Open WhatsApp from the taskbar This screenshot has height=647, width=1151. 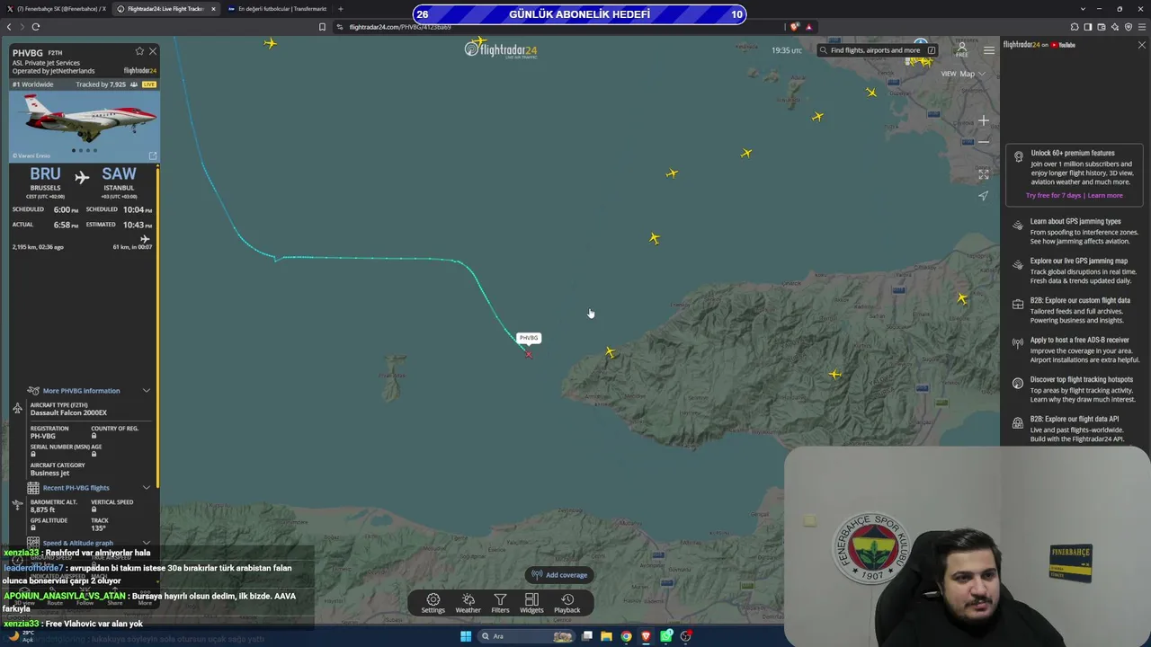click(x=666, y=636)
